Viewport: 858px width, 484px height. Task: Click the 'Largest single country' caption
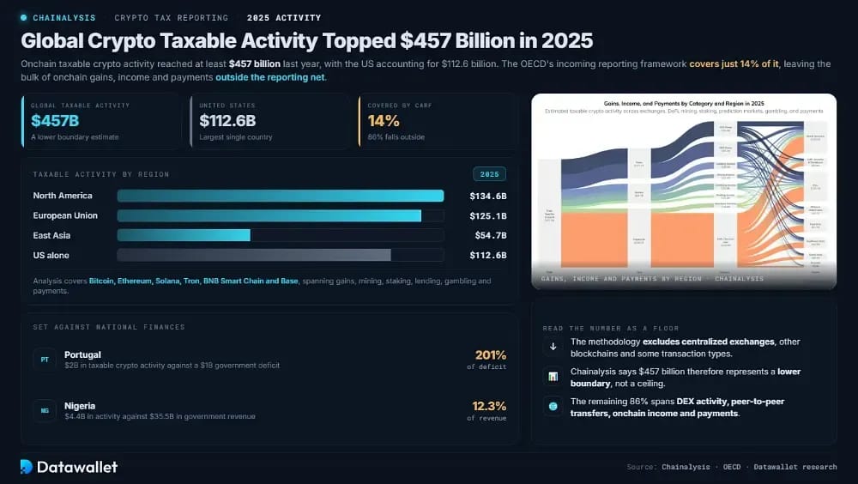(x=236, y=137)
